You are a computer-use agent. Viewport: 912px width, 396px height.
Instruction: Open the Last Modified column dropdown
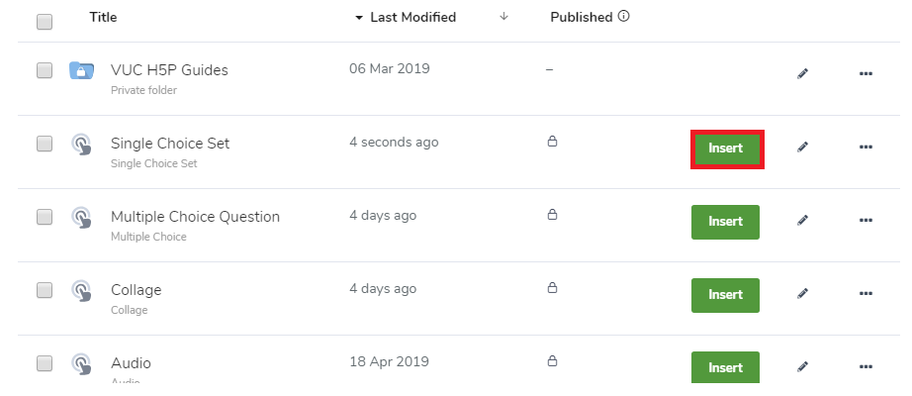coord(406,18)
